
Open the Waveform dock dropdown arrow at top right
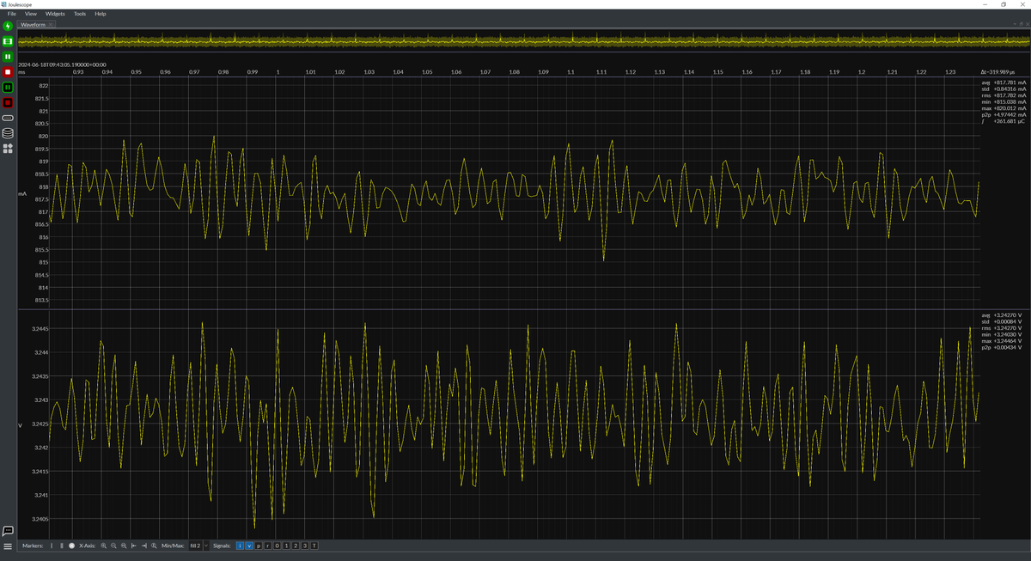[1015, 24]
